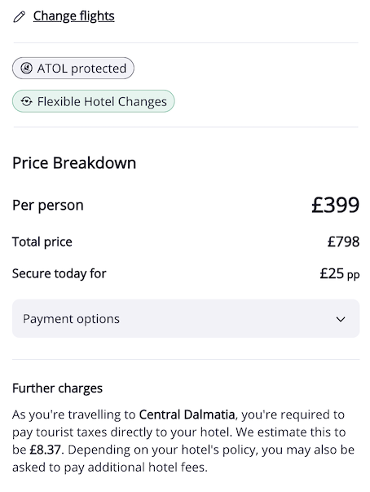Image resolution: width=370 pixels, height=492 pixels.
Task: Click the chevron arrow in Payment options
Action: (341, 319)
